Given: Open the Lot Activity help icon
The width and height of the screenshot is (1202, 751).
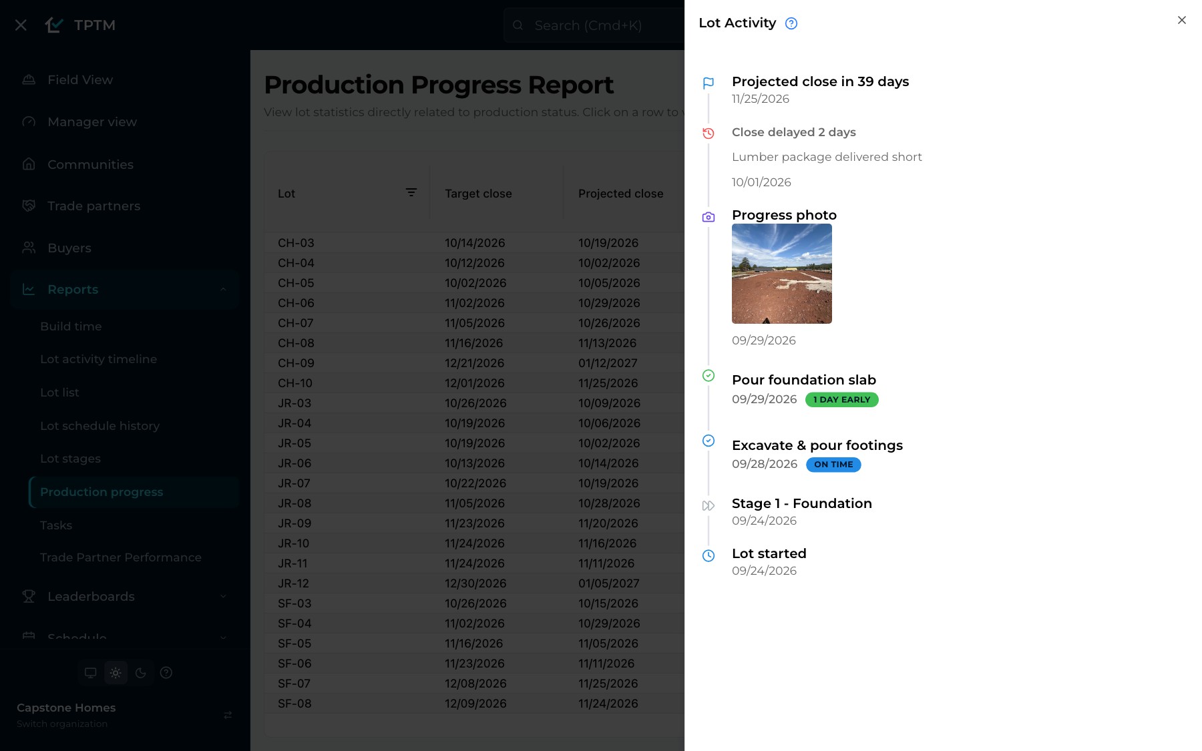Looking at the screenshot, I should (x=791, y=23).
